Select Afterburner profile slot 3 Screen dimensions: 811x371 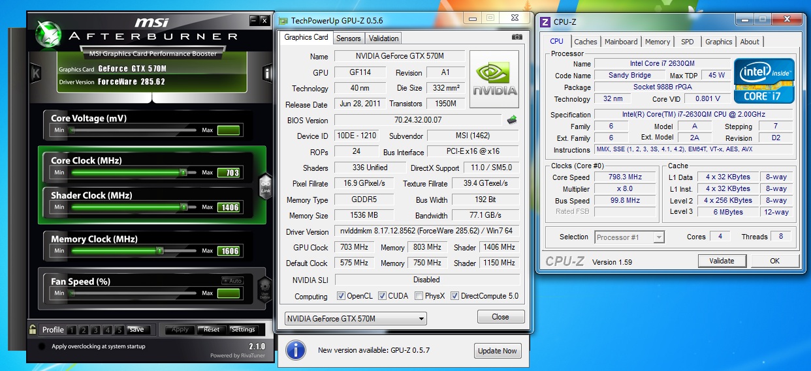(96, 330)
